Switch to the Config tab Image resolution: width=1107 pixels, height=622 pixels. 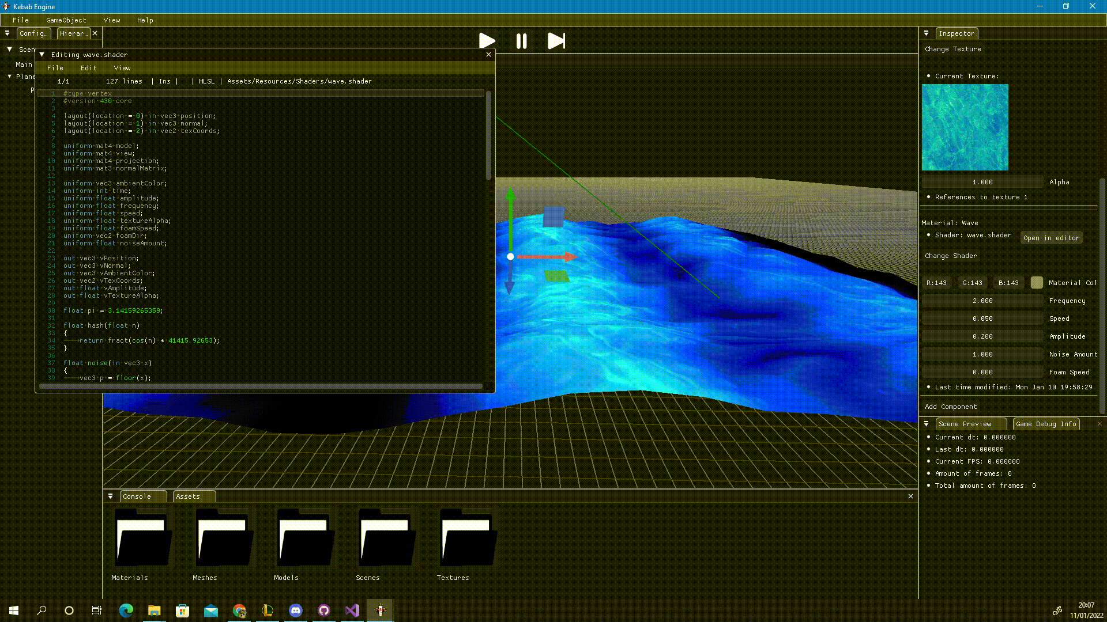(x=33, y=33)
